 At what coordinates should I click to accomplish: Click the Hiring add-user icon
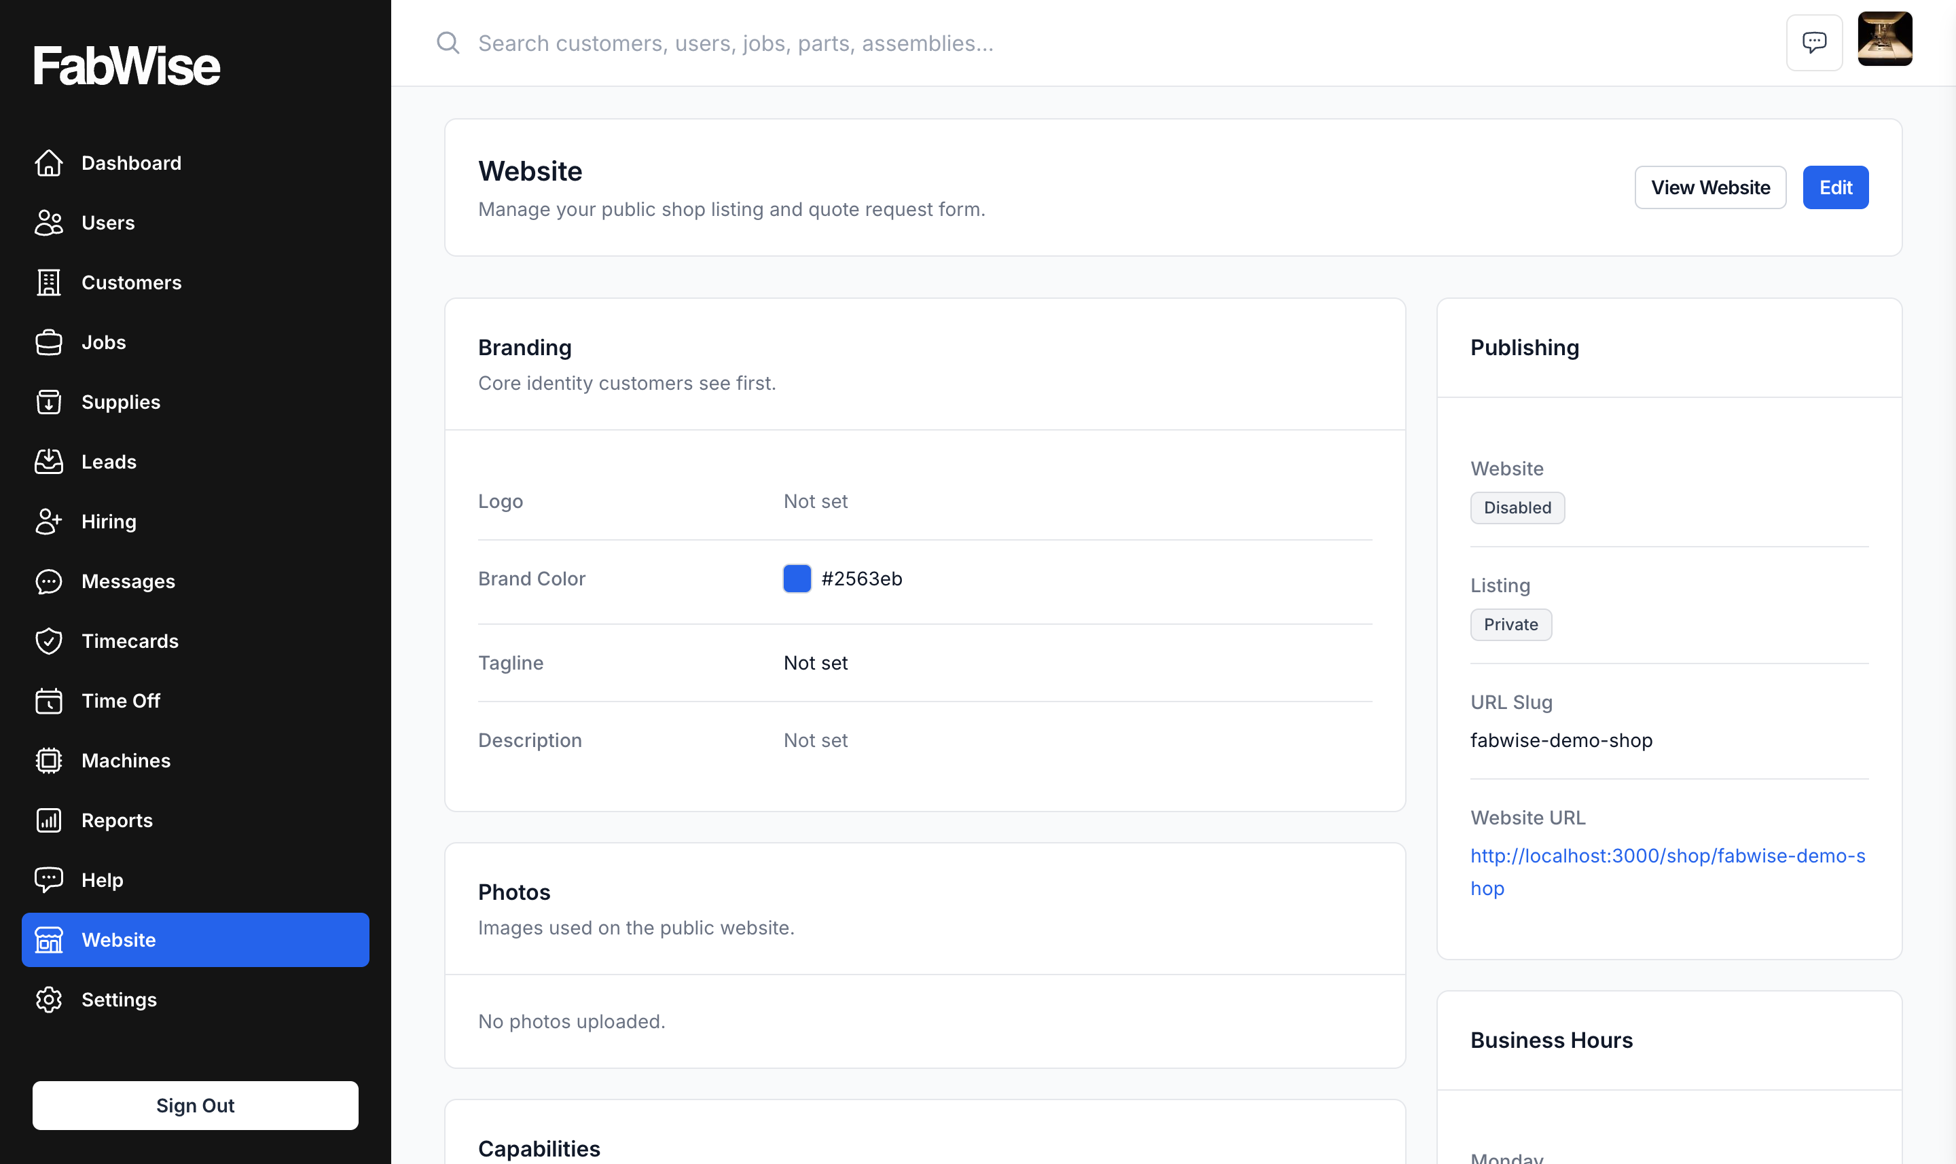[49, 522]
